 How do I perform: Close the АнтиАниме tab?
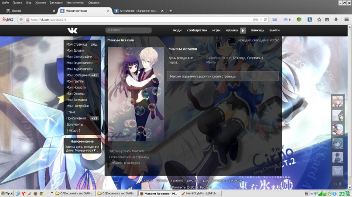(x=162, y=11)
